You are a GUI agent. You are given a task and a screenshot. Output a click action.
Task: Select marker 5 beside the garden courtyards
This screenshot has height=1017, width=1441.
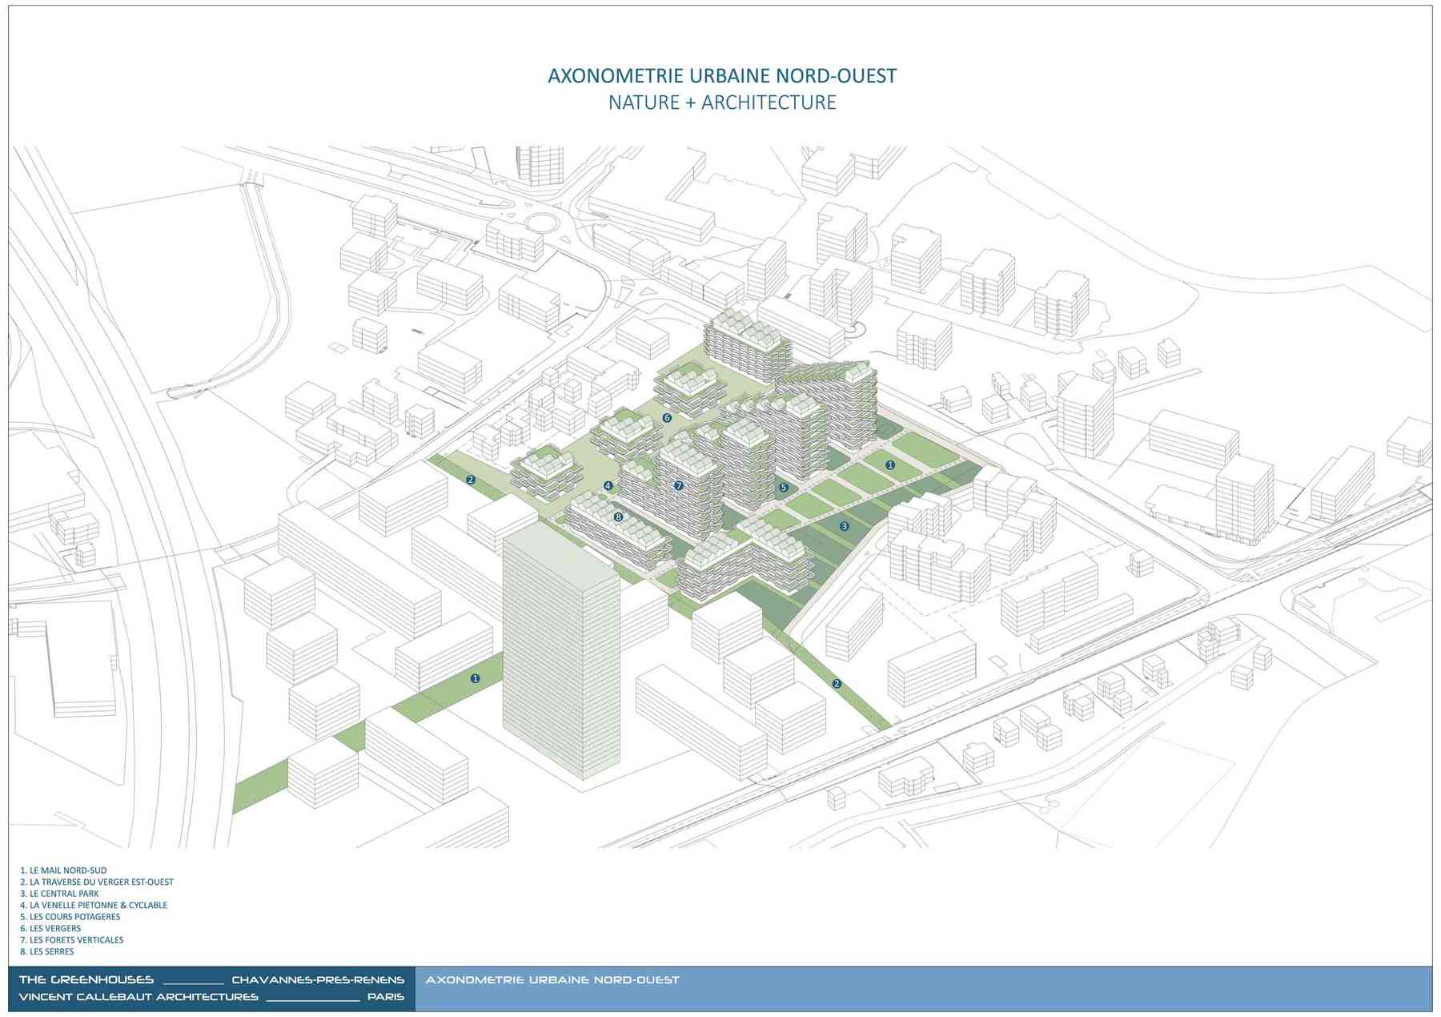coord(784,488)
